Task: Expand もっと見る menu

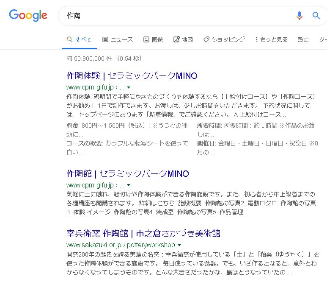Action: (x=272, y=39)
